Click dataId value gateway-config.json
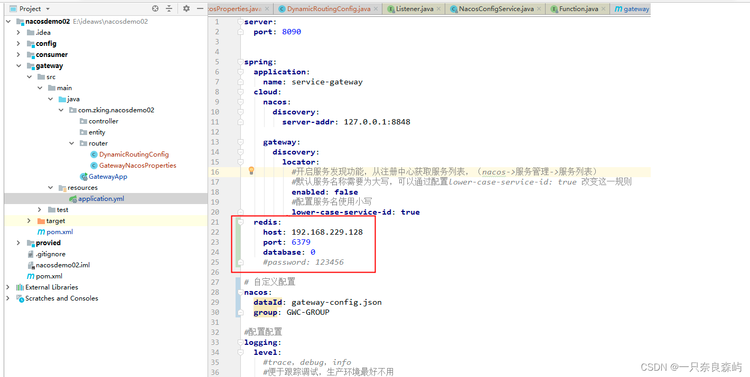The image size is (750, 377). click(336, 302)
